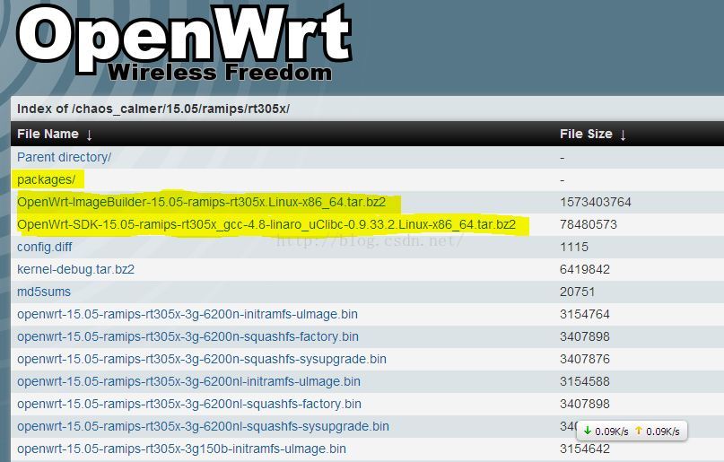724x462 pixels.
Task: Select file size 20751
Action: tap(577, 292)
